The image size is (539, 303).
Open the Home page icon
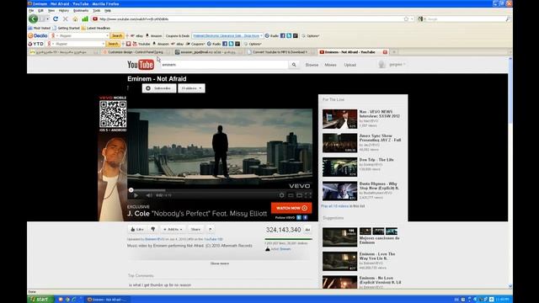click(75, 19)
